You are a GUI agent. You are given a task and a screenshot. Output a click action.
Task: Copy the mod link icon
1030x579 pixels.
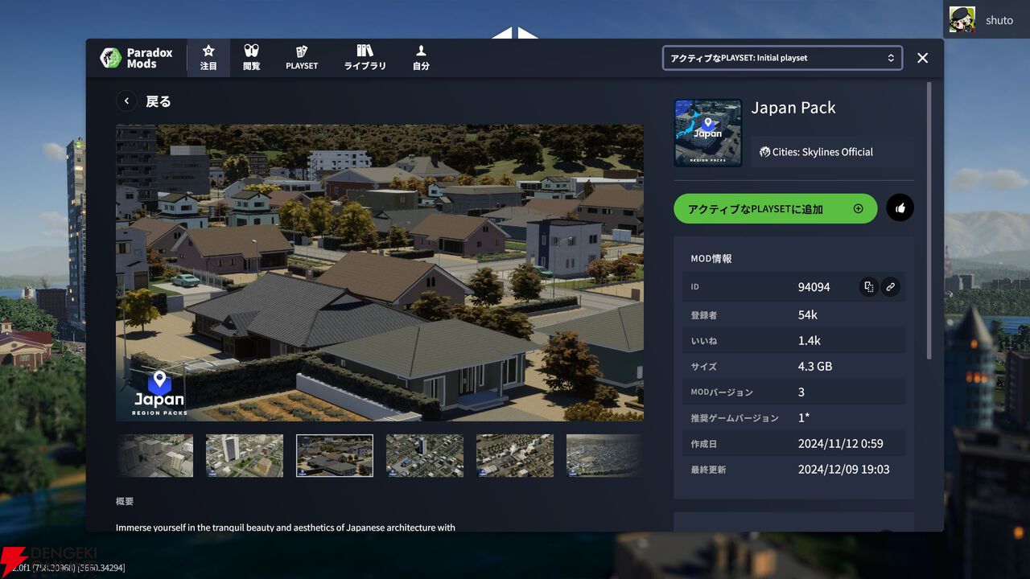point(890,287)
